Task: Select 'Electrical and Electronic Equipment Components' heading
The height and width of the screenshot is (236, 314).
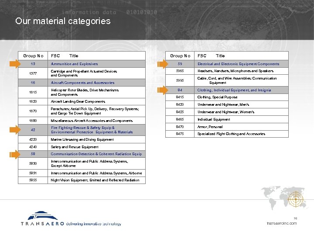Action: (241, 64)
